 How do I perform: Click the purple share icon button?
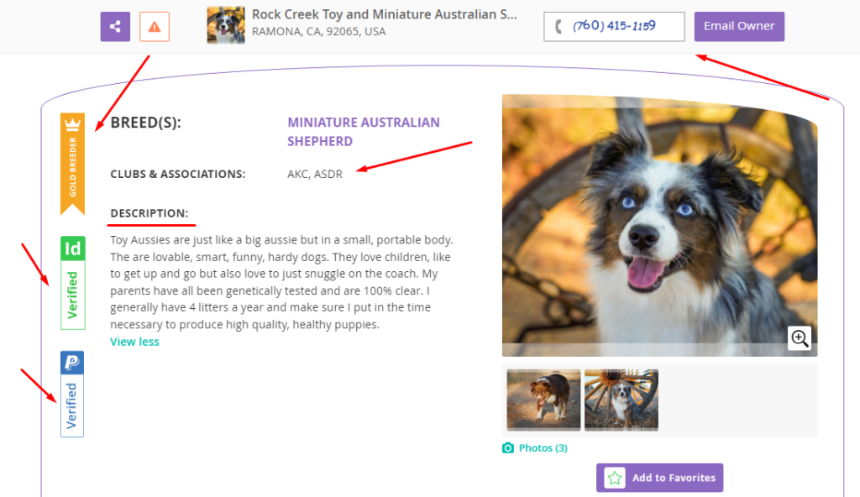(115, 27)
